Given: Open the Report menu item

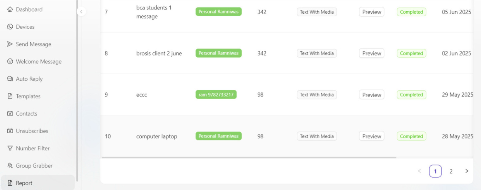Looking at the screenshot, I should [24, 183].
